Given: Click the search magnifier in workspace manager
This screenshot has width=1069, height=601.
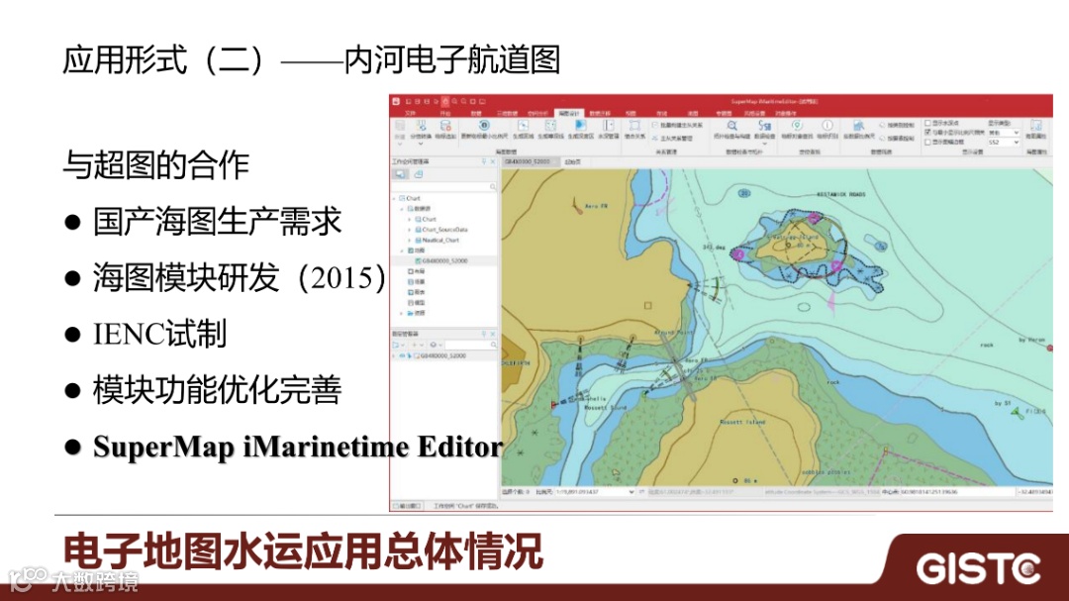Looking at the screenshot, I should (x=492, y=186).
